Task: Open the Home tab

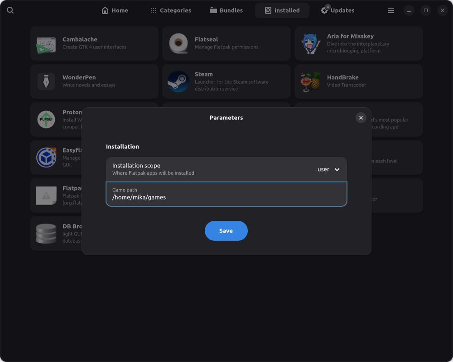Action: (x=115, y=10)
